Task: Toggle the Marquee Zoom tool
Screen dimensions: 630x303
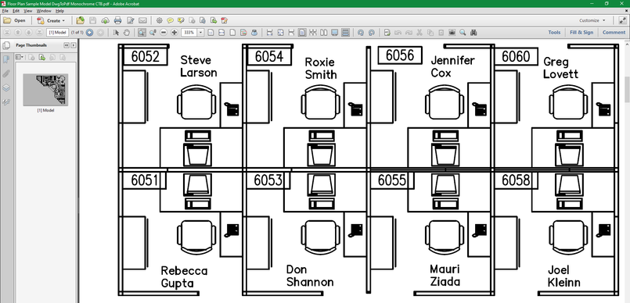Action: (142, 33)
